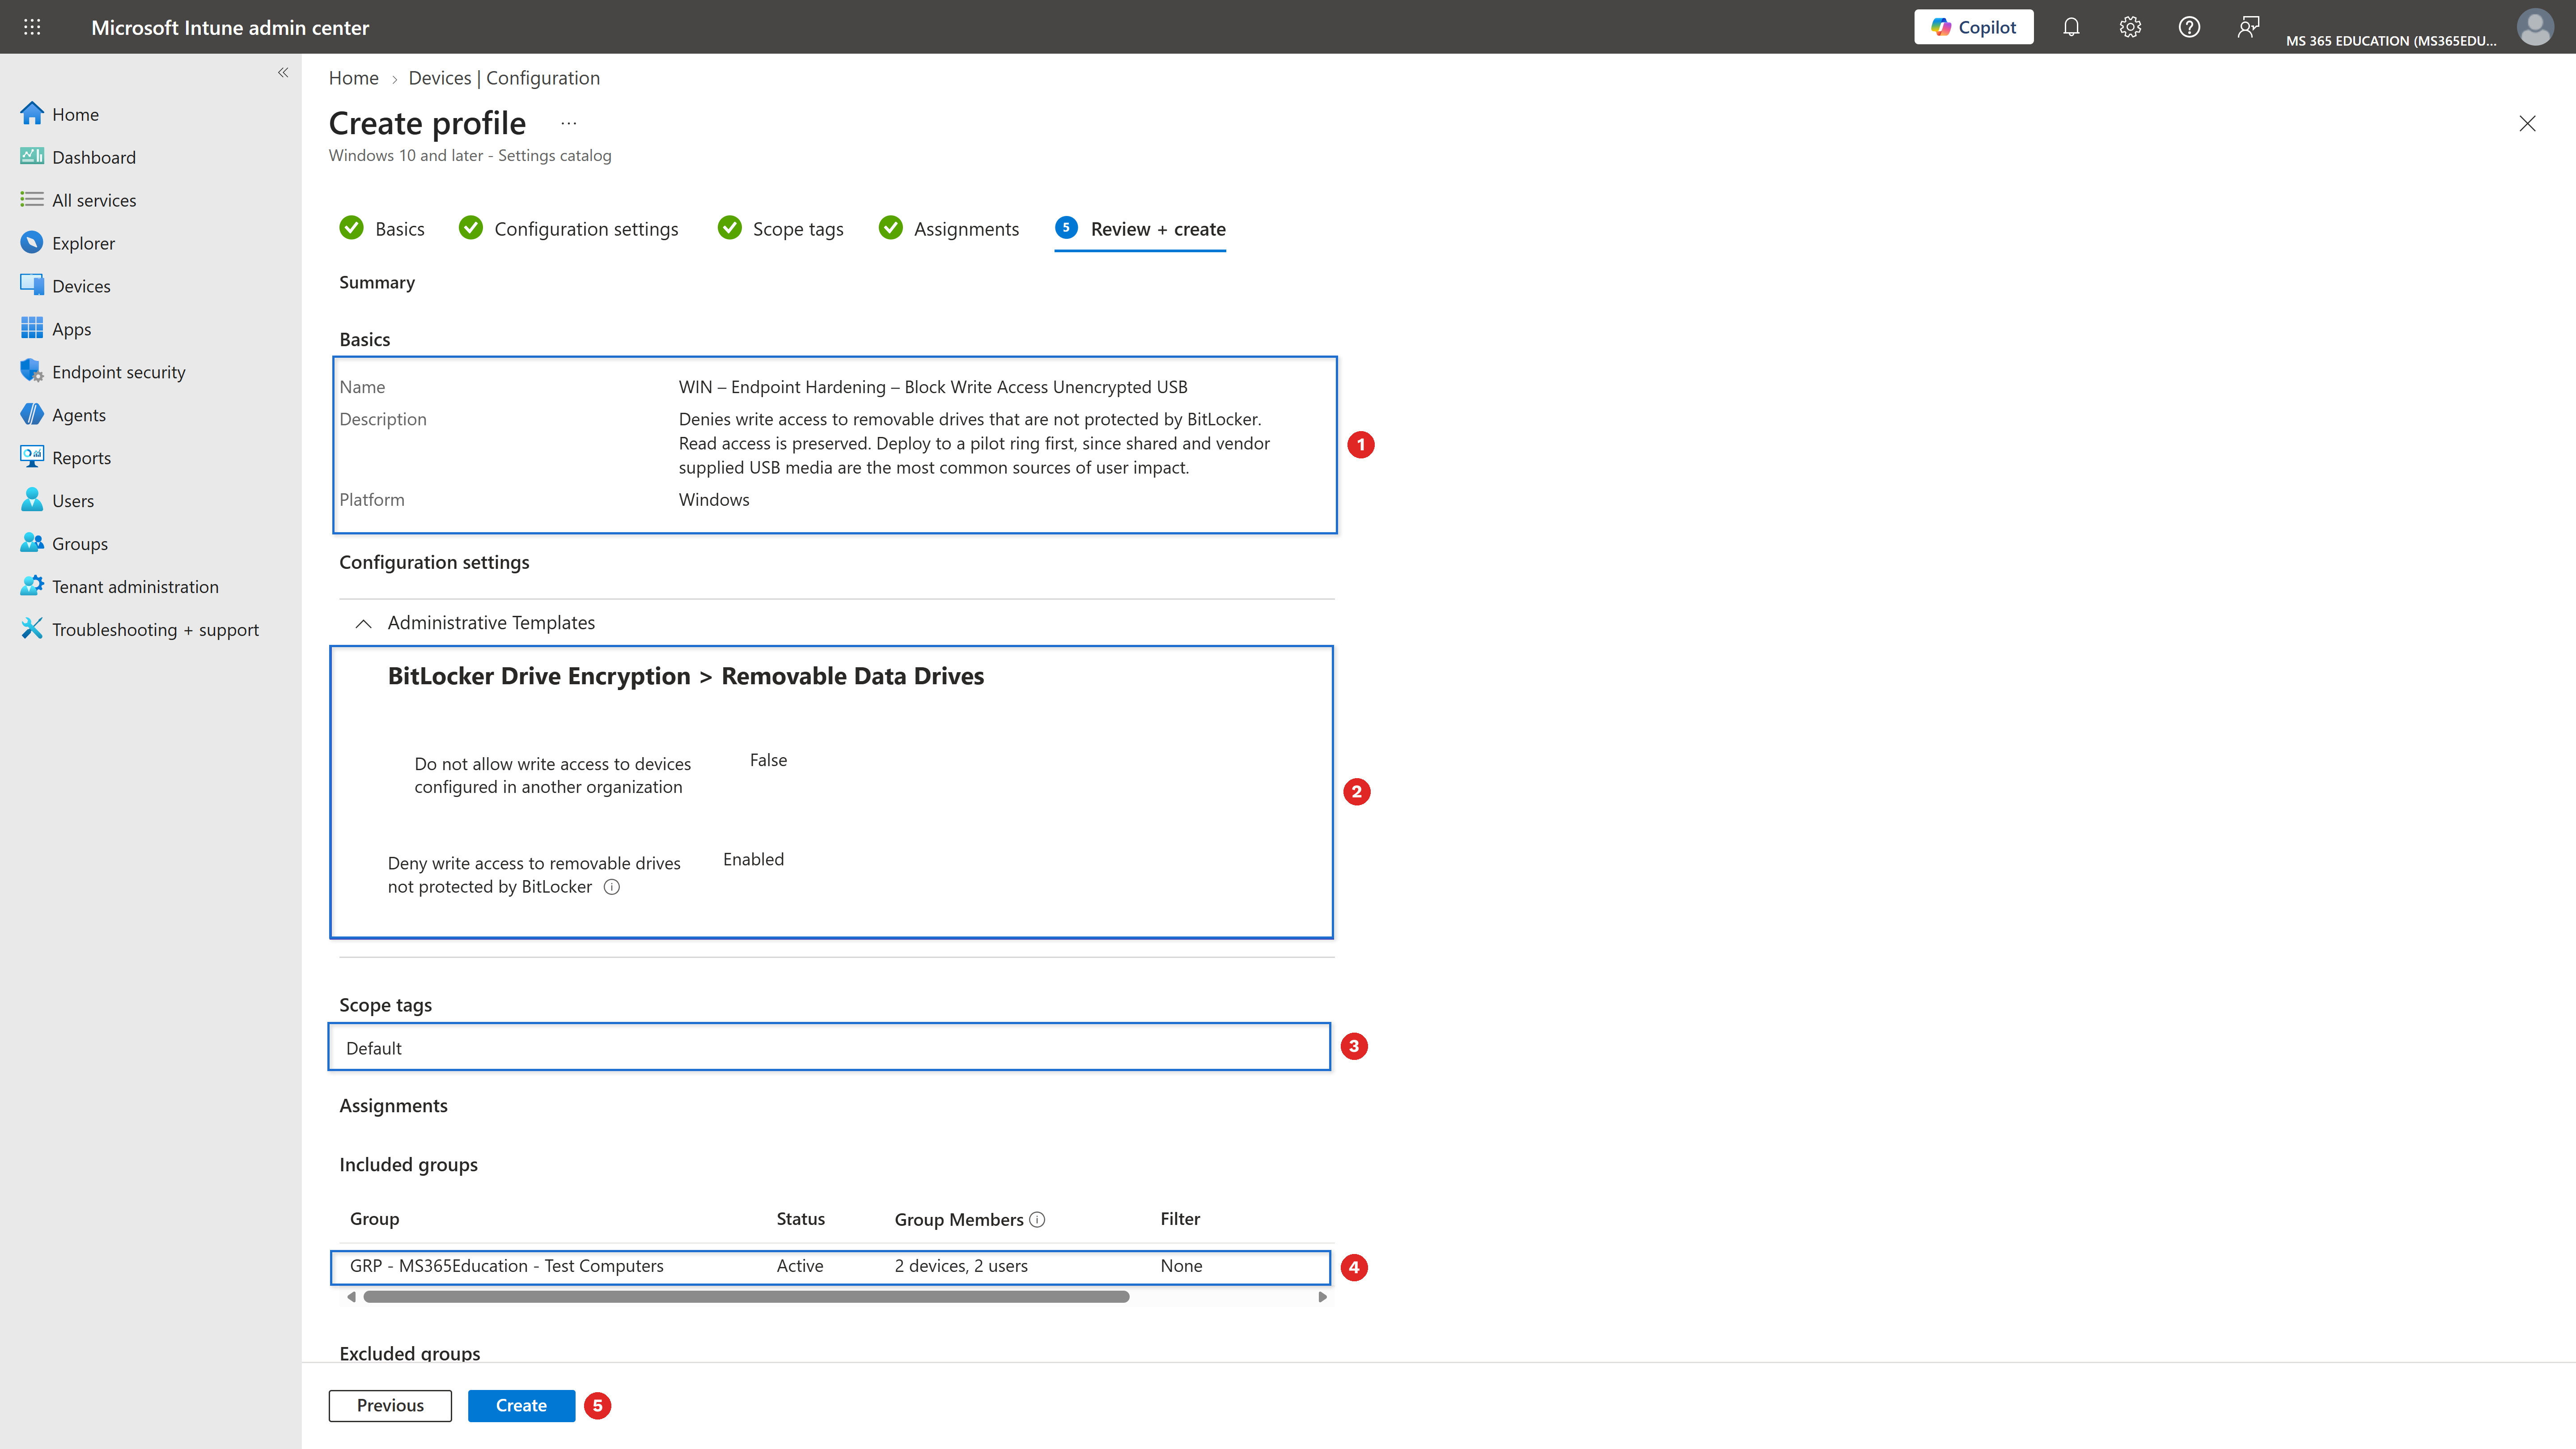This screenshot has width=2576, height=1449.
Task: Click the Users icon in sidebar
Action: (32, 499)
